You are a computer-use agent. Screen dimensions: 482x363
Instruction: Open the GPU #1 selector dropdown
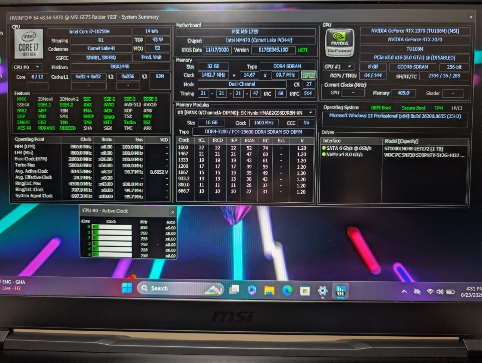tap(338, 67)
